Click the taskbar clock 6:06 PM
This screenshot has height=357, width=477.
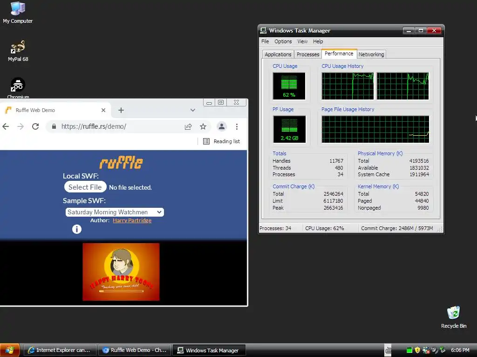[x=460, y=350]
